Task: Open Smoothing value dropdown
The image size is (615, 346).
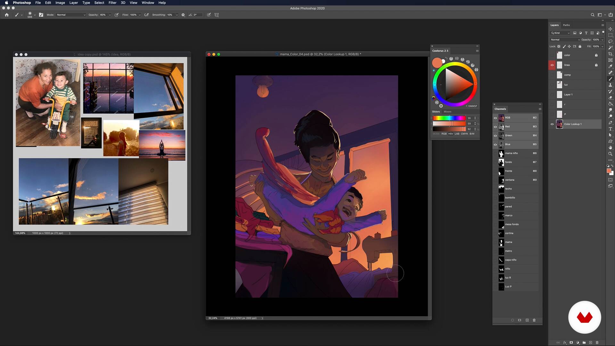Action: tap(176, 15)
